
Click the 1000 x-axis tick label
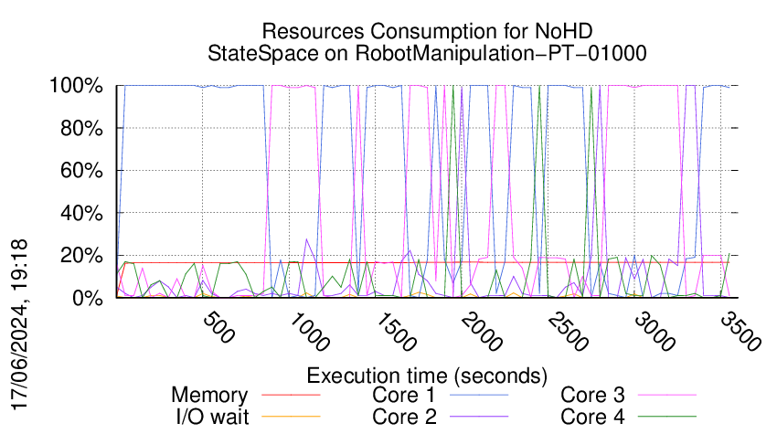pos(308,332)
